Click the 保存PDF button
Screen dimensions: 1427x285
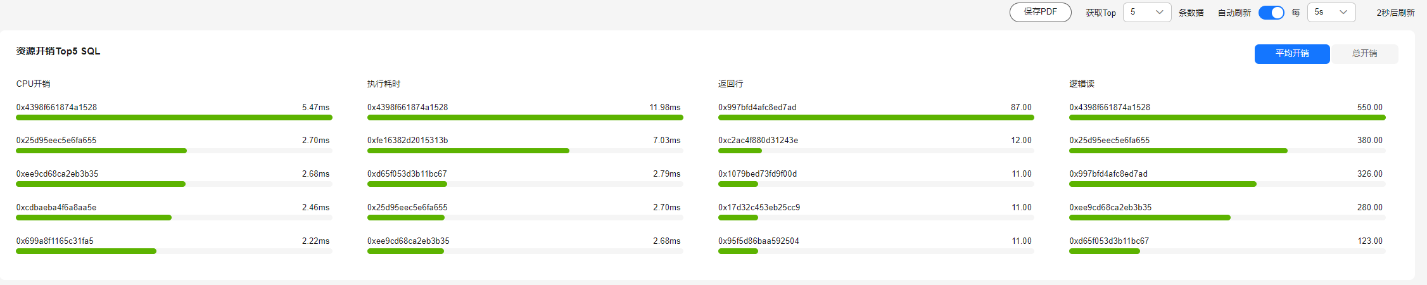(1040, 12)
